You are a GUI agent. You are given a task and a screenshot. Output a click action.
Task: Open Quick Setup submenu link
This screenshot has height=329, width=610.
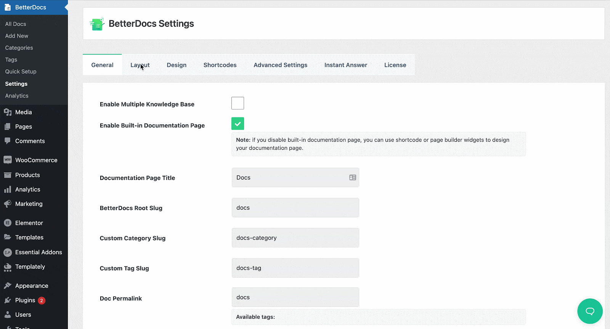21,71
